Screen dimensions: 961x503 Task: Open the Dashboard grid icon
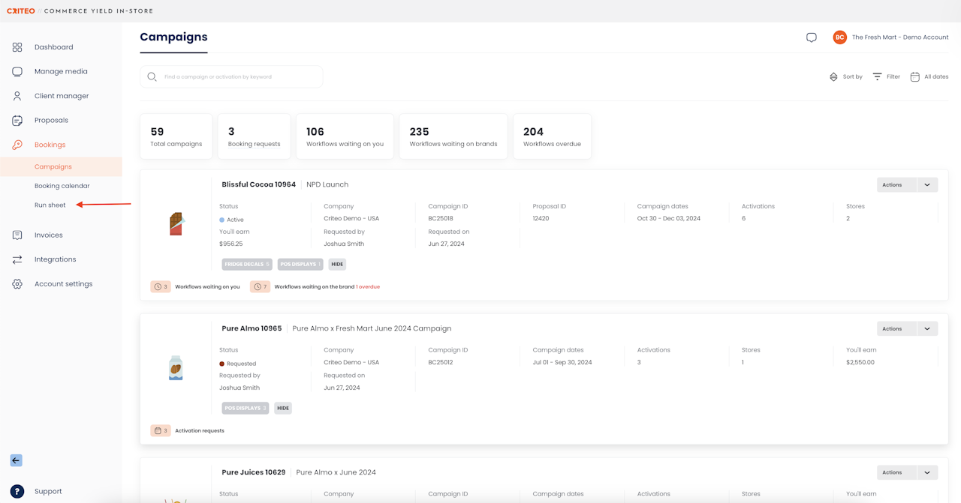coord(17,47)
